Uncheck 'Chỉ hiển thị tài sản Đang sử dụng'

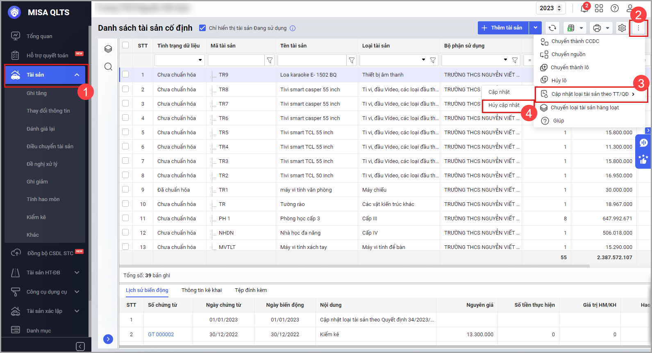click(202, 28)
